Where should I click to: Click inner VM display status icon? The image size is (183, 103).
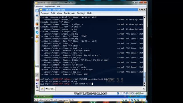pos(132,93)
